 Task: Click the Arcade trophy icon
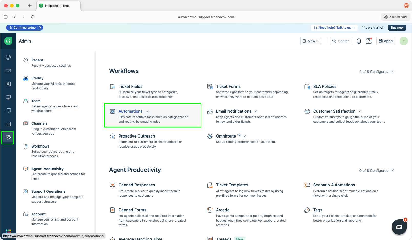pos(210,210)
